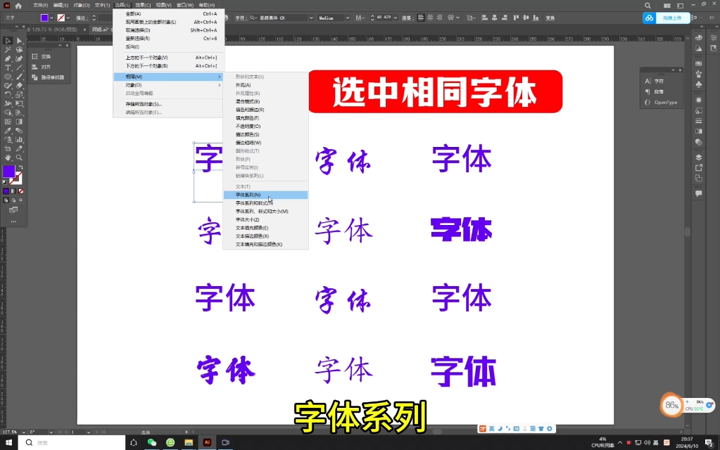
Task: Click the Fill color swatch in toolbar
Action: (x=8, y=172)
